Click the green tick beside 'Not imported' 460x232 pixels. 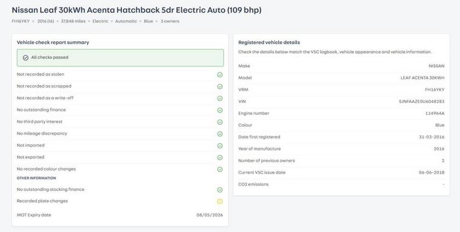point(220,146)
